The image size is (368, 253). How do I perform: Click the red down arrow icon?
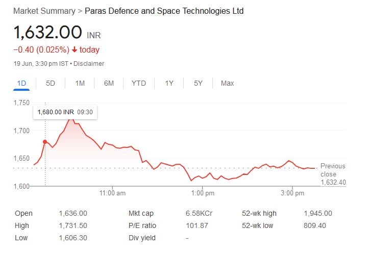pyautogui.click(x=75, y=49)
